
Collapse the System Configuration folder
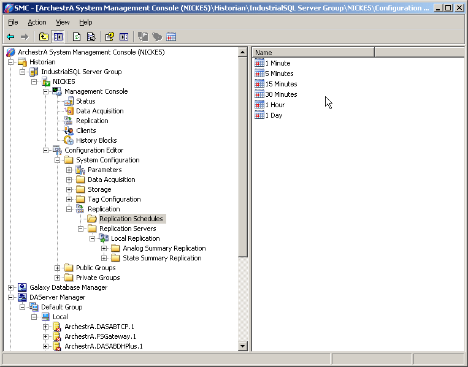[x=57, y=160]
